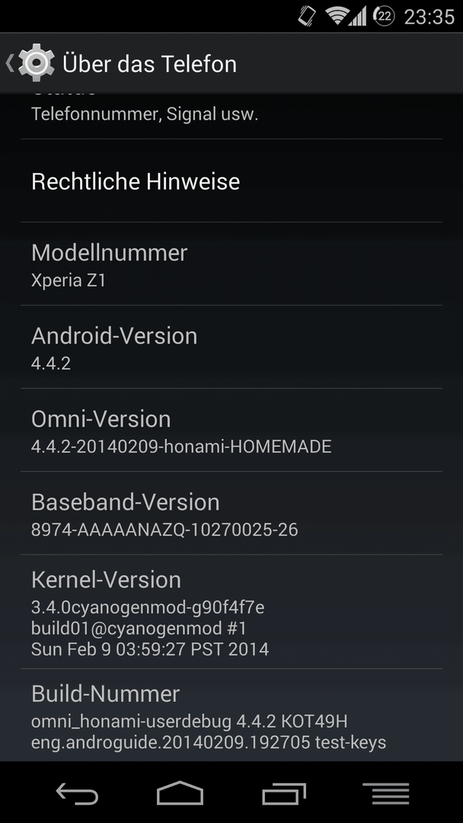Tap the vibrate mode status icon

(307, 16)
